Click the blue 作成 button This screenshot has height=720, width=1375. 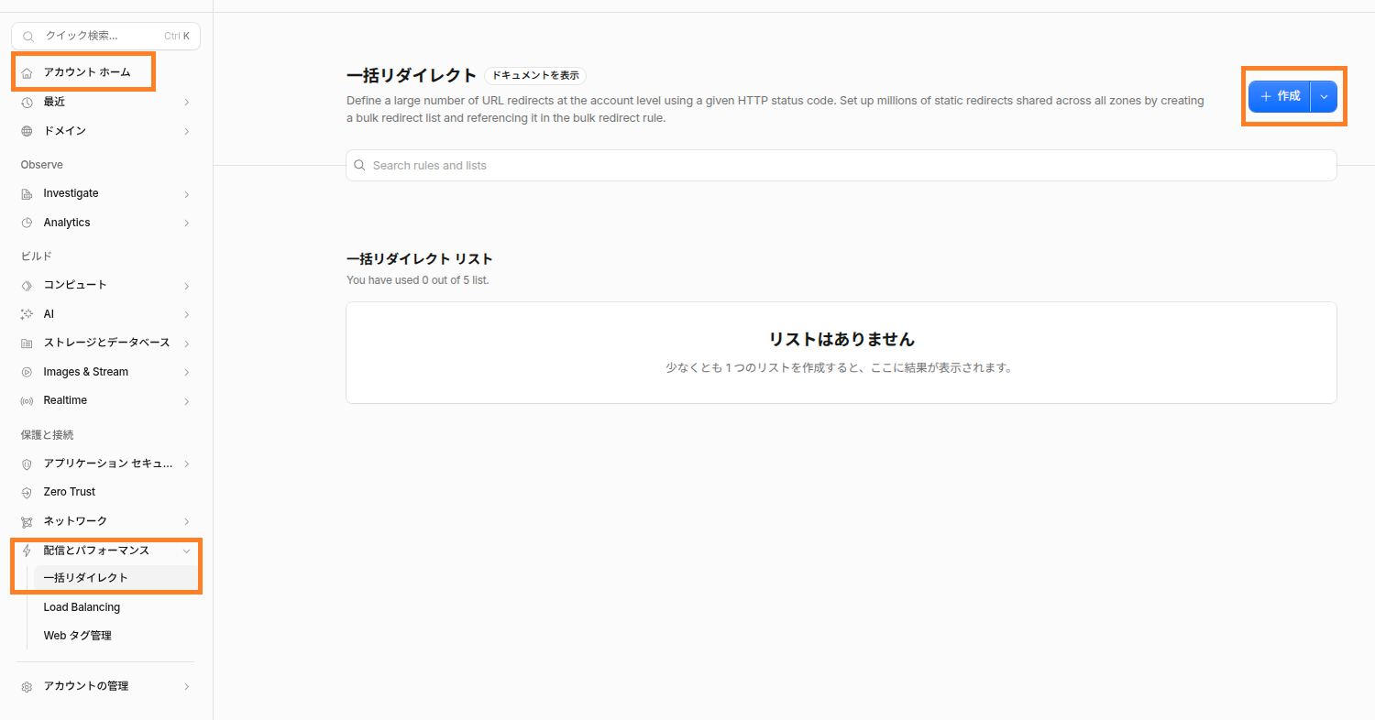point(1280,96)
